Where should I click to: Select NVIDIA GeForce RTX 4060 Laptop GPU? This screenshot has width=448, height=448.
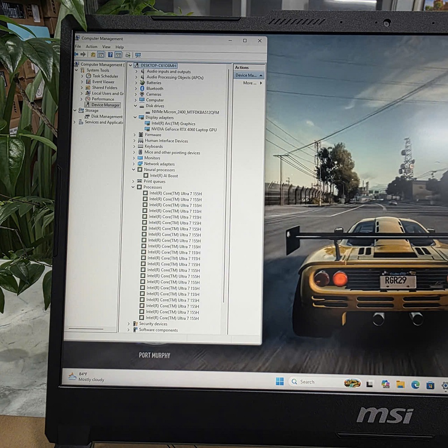click(184, 129)
